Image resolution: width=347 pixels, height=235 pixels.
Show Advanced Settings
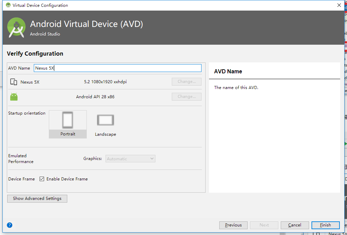click(x=37, y=199)
